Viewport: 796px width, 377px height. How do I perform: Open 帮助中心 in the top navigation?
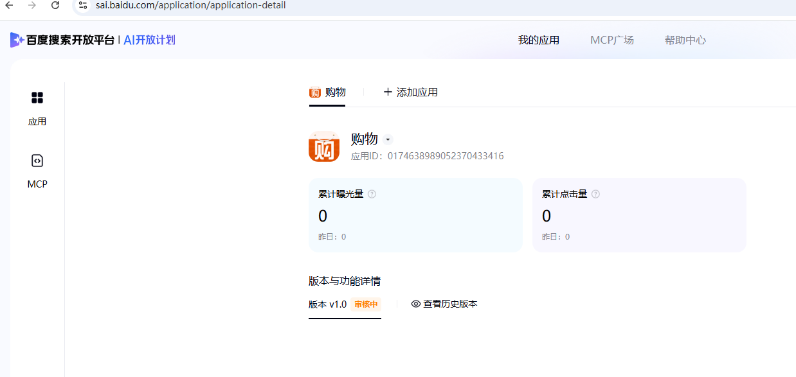[685, 40]
